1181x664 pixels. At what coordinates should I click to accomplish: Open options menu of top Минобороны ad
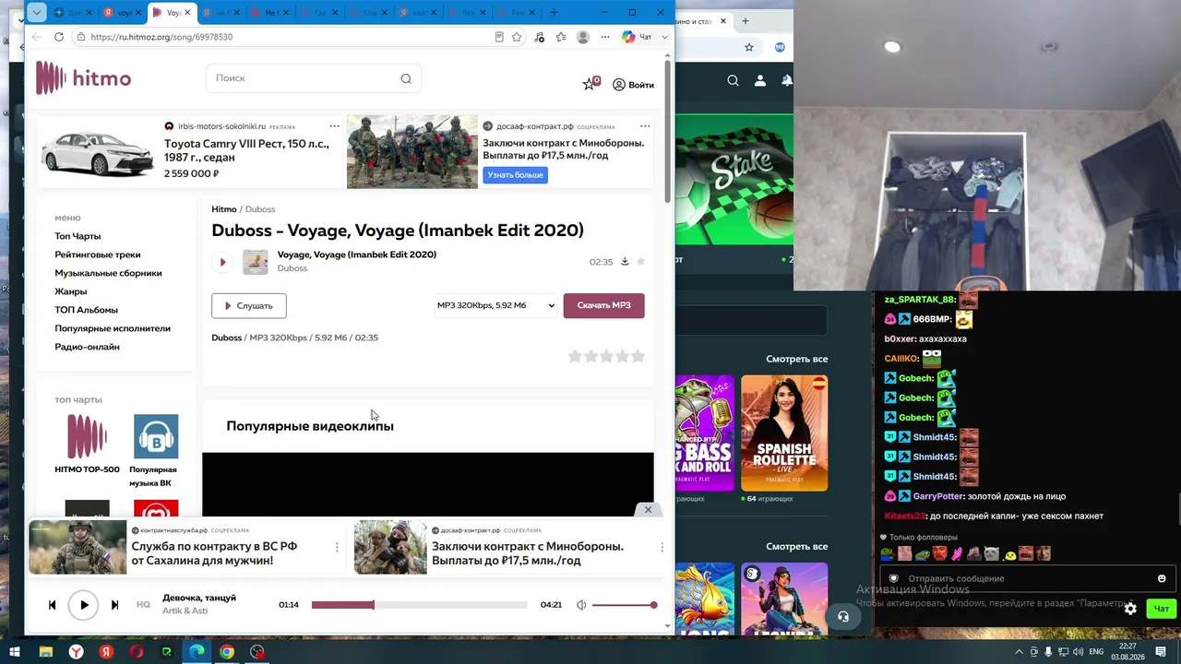click(x=645, y=126)
